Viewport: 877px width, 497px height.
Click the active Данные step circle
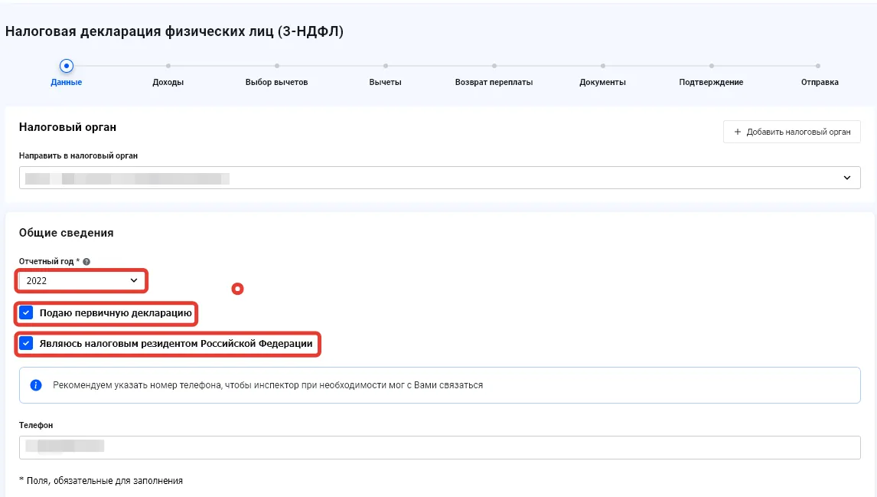tap(66, 66)
